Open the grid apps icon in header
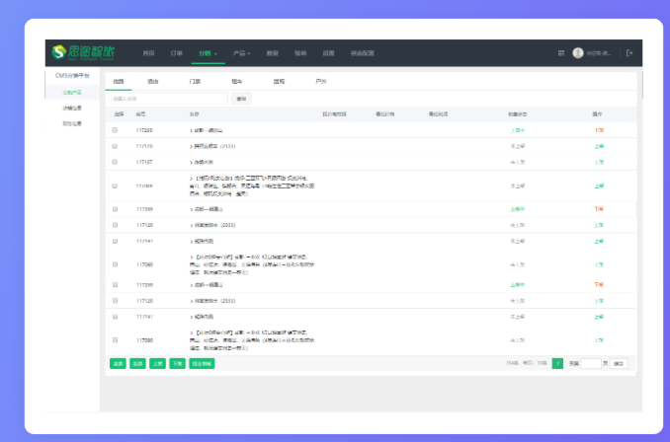This screenshot has width=670, height=442. (x=561, y=53)
